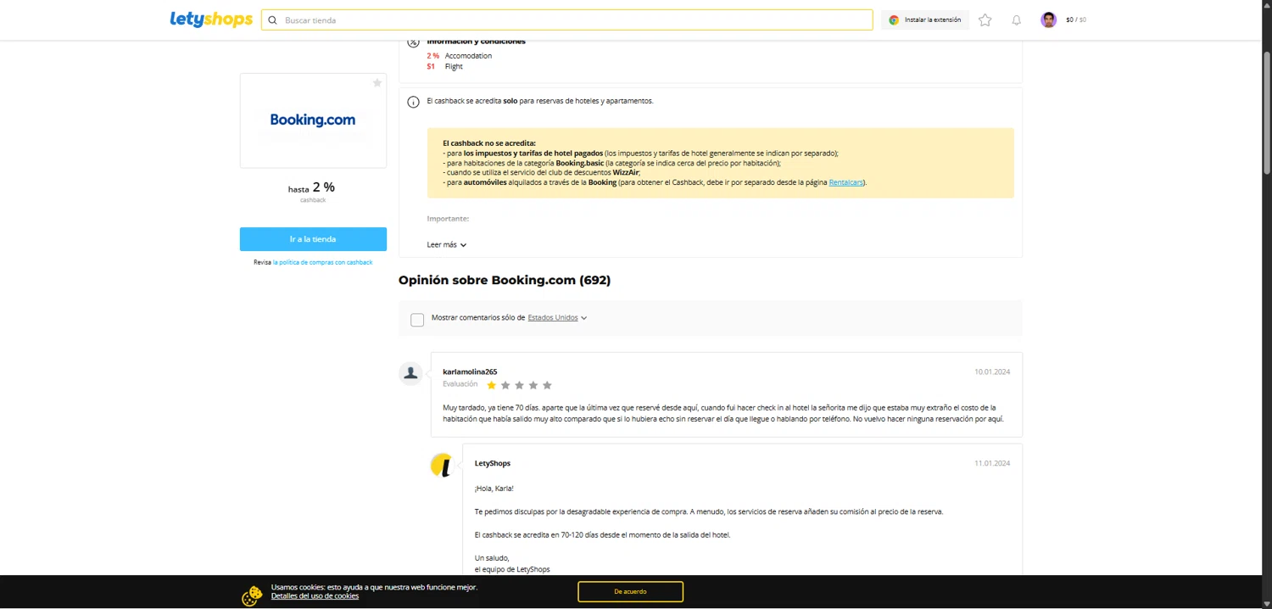Open the user profile avatar

point(1049,20)
